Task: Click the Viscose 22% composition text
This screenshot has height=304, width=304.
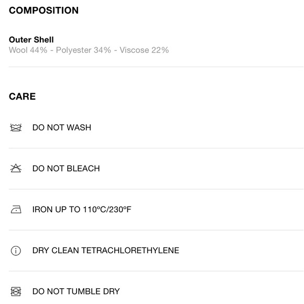Action: point(144,50)
